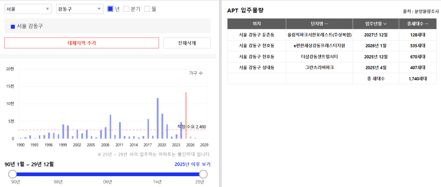441x187 pixels.
Task: Click the tall red 2025 supply bar
Action: point(186,115)
